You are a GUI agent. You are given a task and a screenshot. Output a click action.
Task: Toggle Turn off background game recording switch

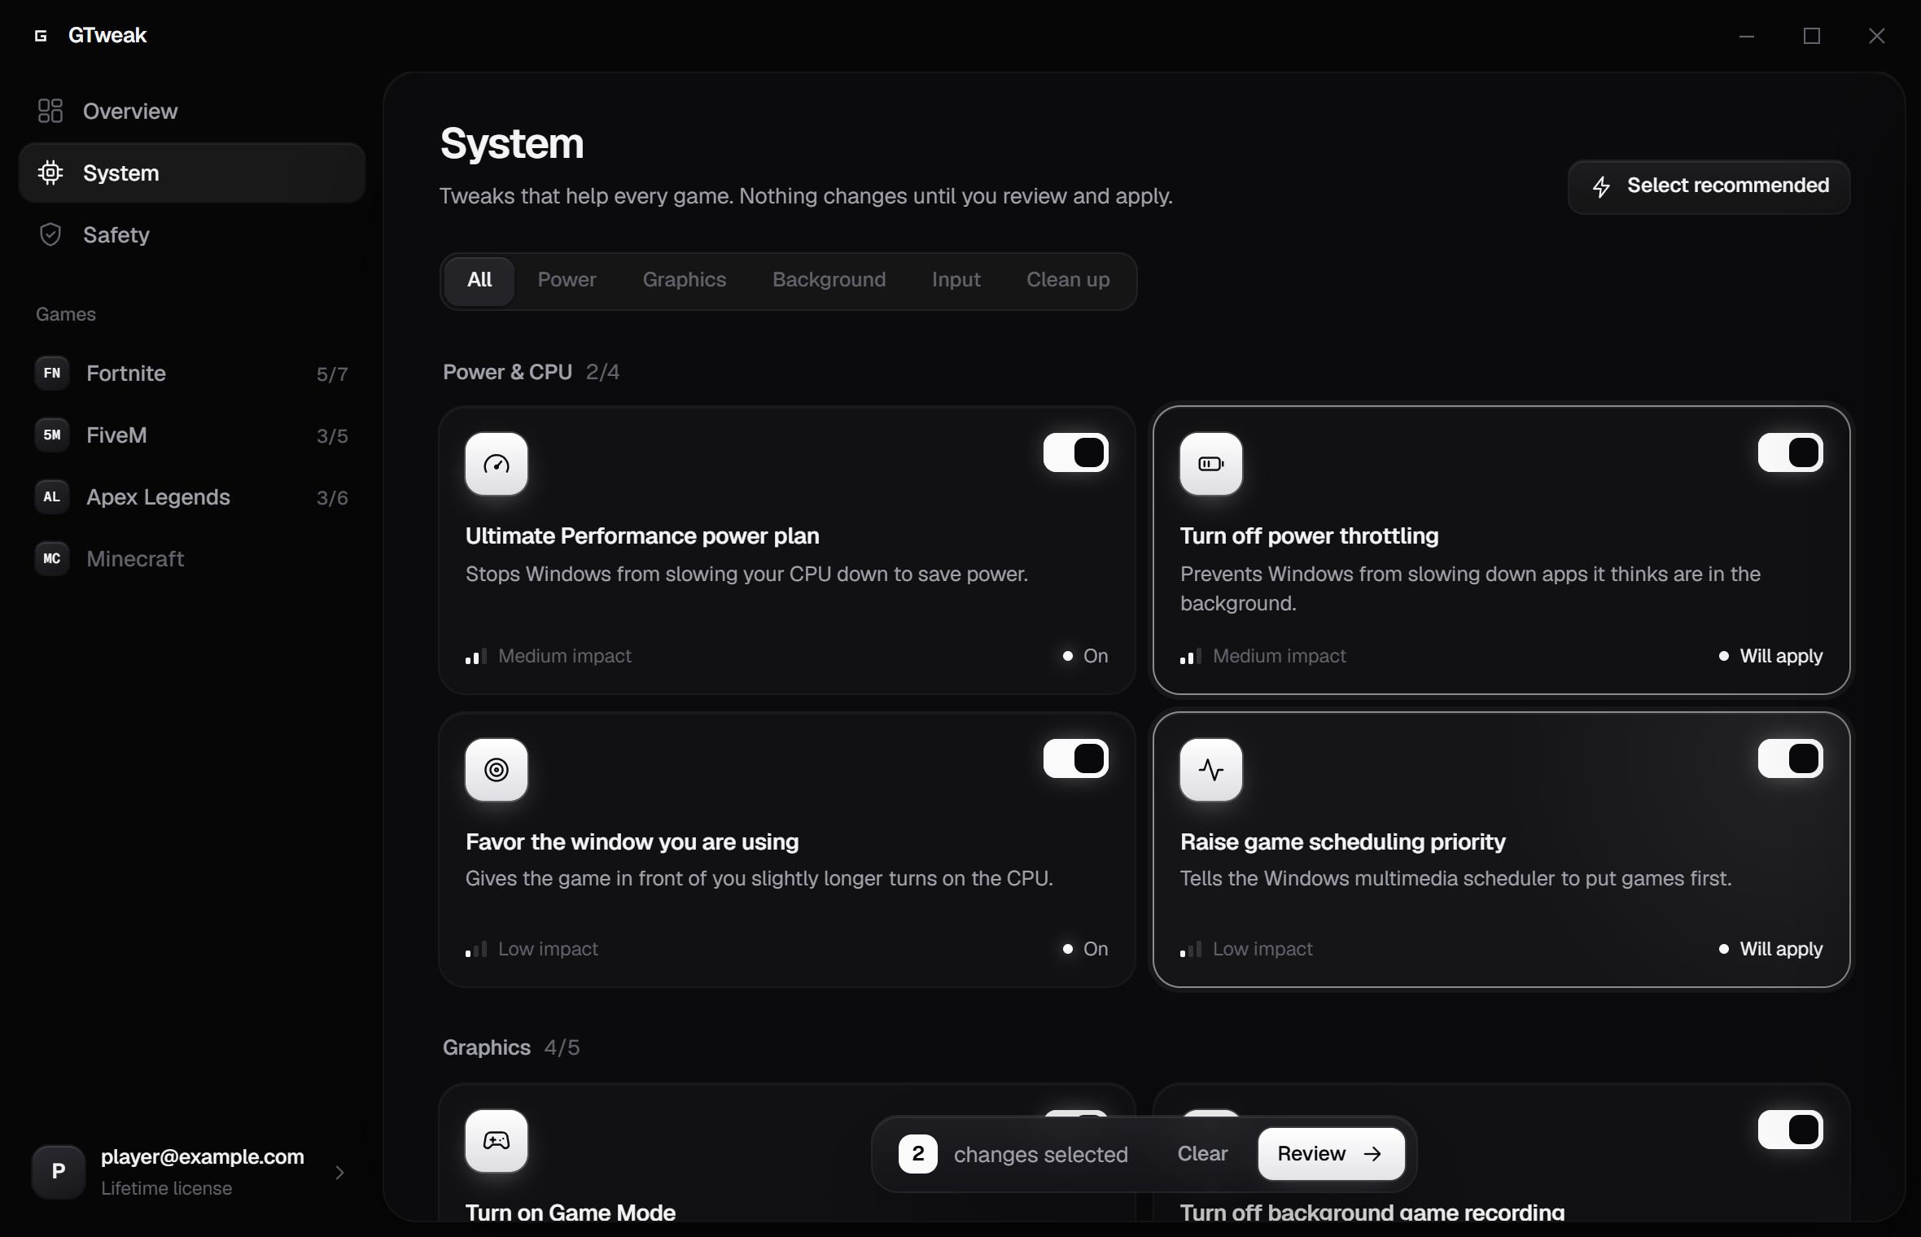coord(1791,1130)
